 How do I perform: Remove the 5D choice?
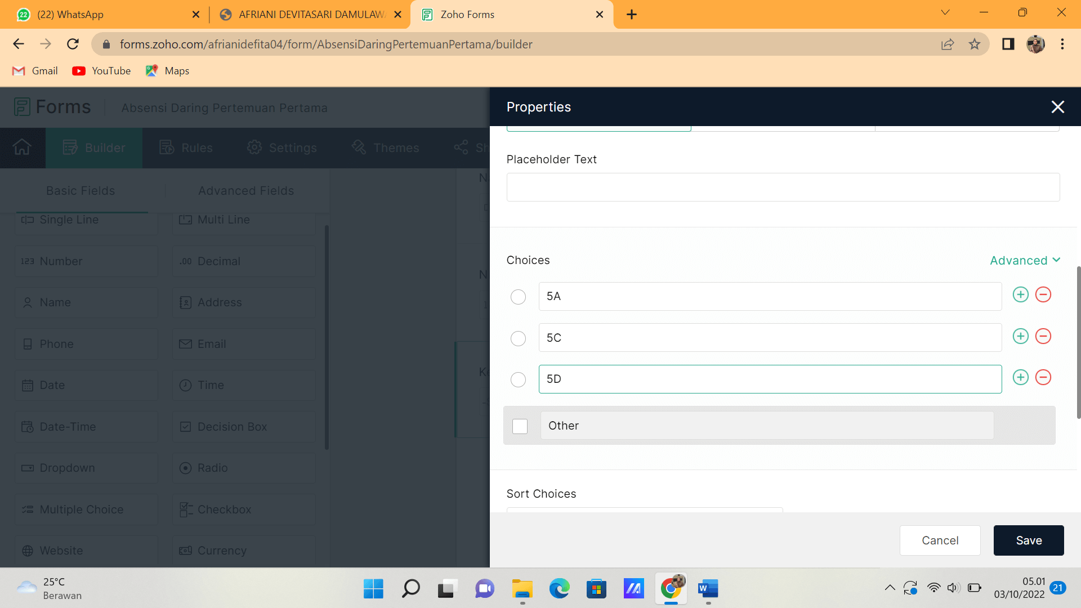click(x=1043, y=377)
